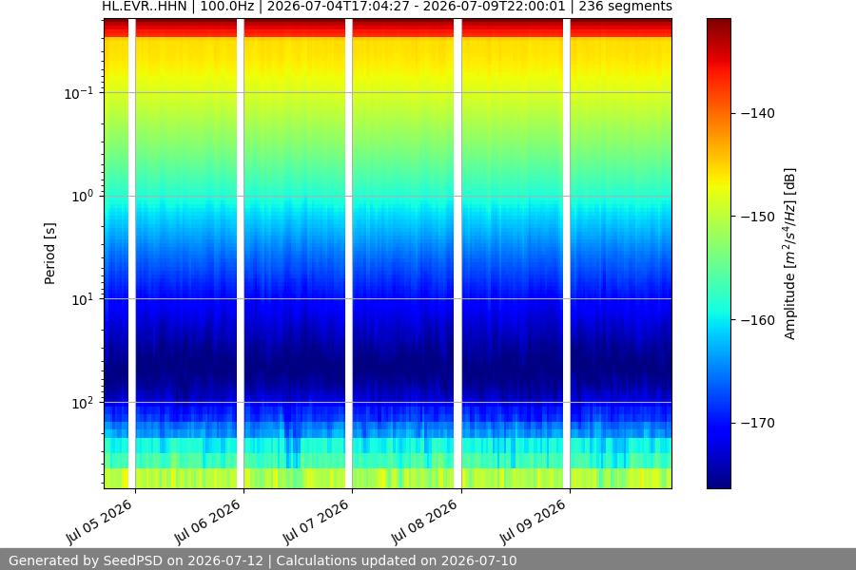Click the −170 colorbar tick label
Viewport: 856px width, 570px height.
pyautogui.click(x=758, y=423)
